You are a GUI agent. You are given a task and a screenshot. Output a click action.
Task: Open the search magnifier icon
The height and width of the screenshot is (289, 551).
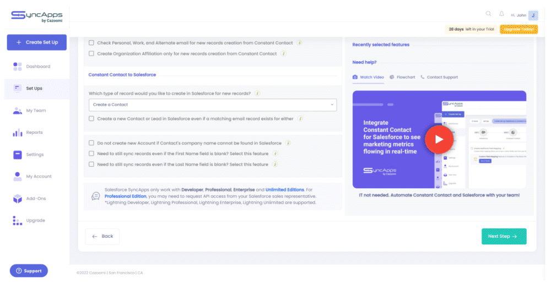tap(488, 14)
